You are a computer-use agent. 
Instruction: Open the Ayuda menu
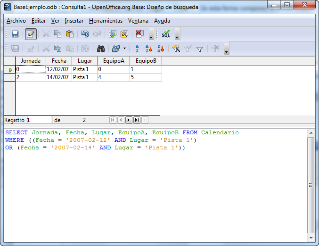point(162,21)
